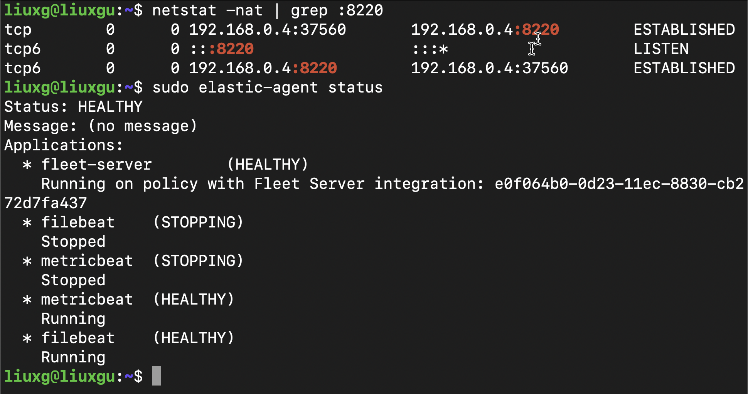Image resolution: width=748 pixels, height=394 pixels.
Task: Click '(STOPPING)' next to metricbeat
Action: pyautogui.click(x=198, y=261)
